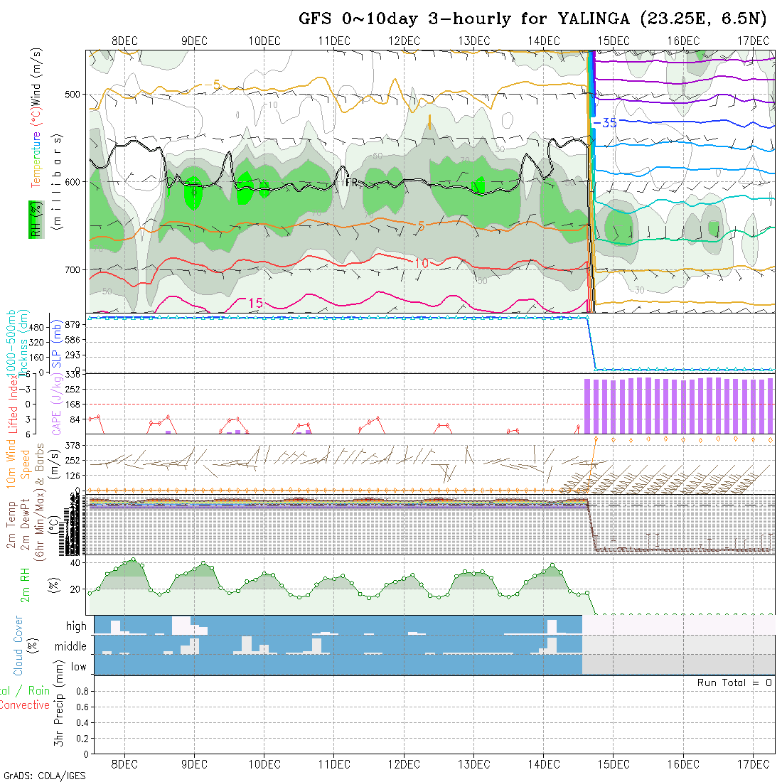The image size is (782, 782).
Task: Click the magenta '15' temperature contour label
Action: [255, 304]
